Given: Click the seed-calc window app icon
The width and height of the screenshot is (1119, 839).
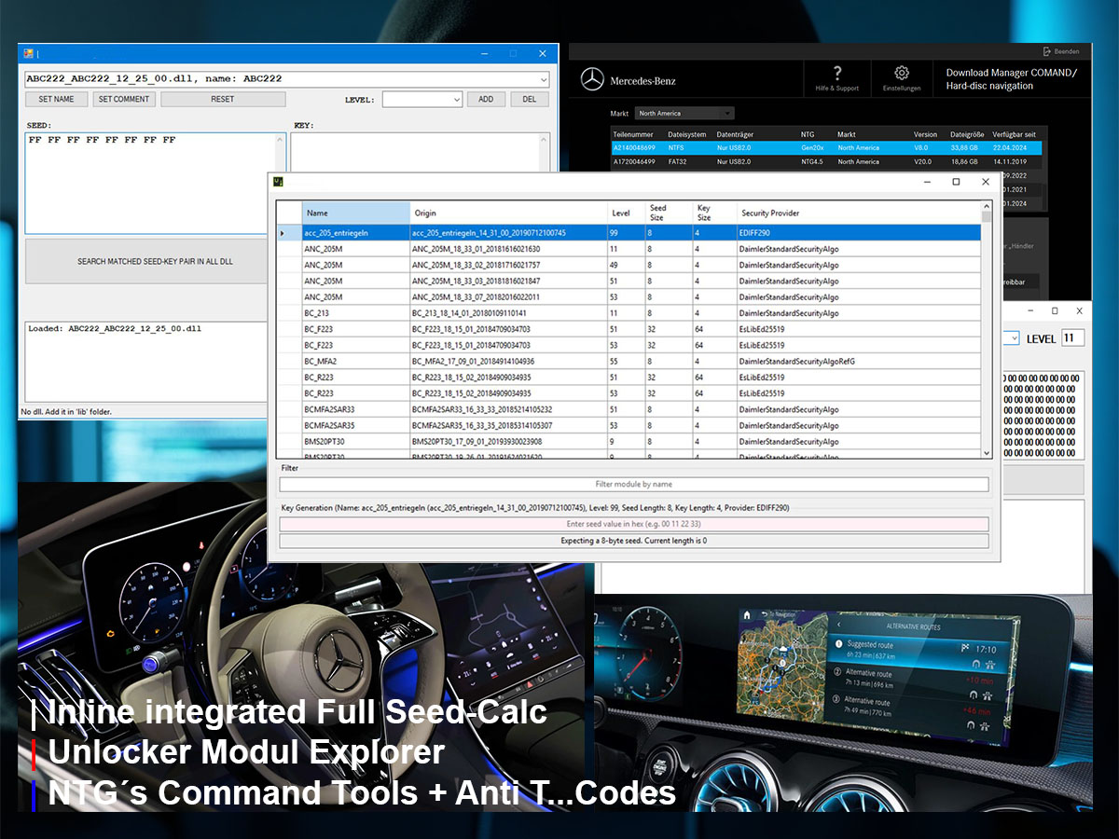Looking at the screenshot, I should 28,53.
